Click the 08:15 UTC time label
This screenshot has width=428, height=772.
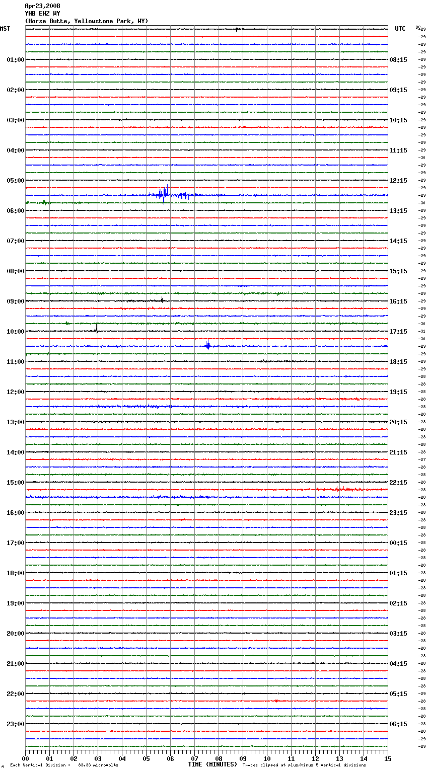pos(398,60)
